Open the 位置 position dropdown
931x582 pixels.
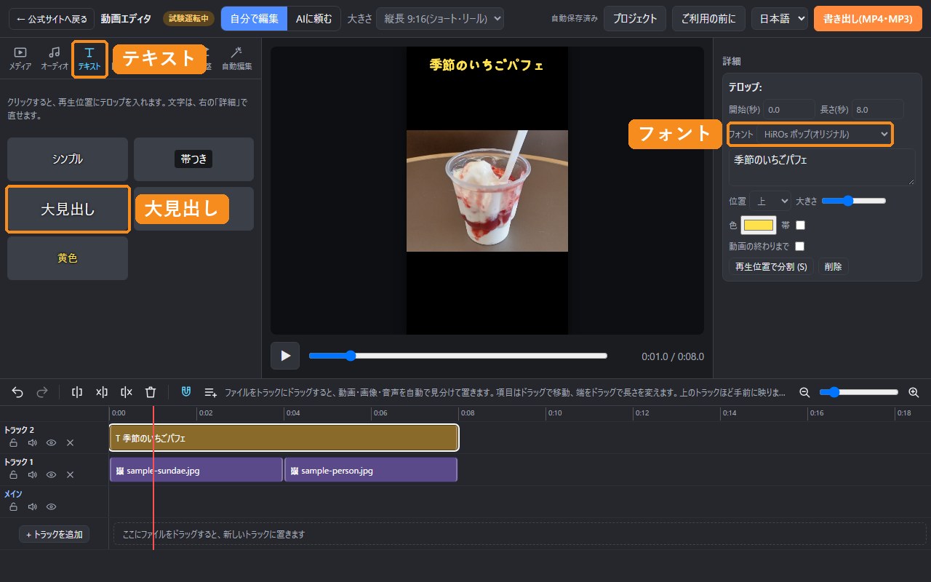pos(770,201)
